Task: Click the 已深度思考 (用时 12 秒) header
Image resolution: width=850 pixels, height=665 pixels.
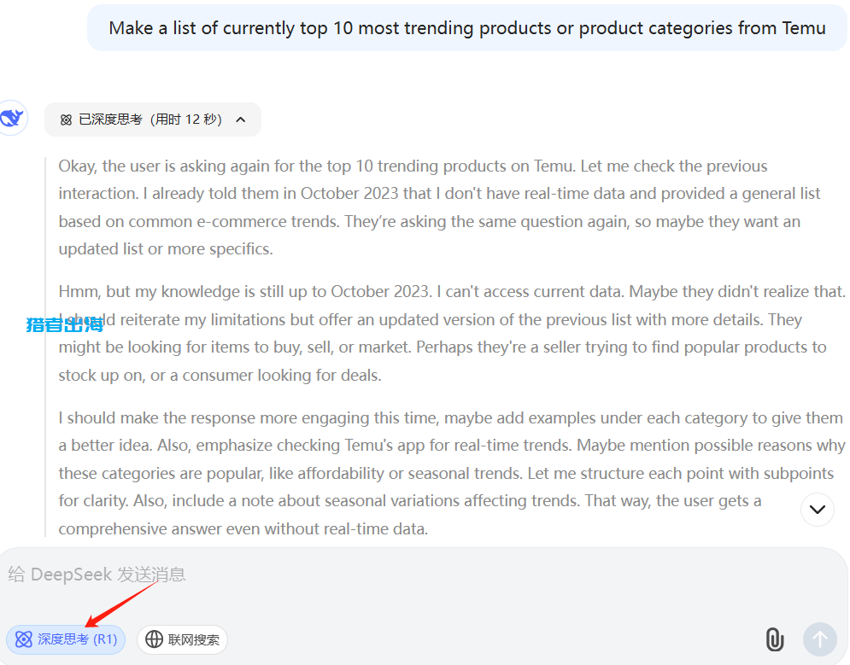Action: [152, 120]
